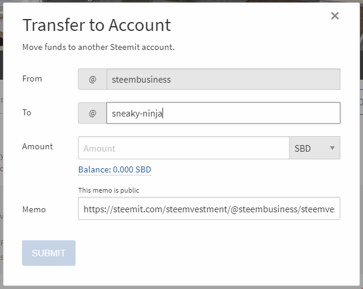Viewport: 363px width, 289px height.
Task: Click the down arrow of the currency selector
Action: pos(332,148)
